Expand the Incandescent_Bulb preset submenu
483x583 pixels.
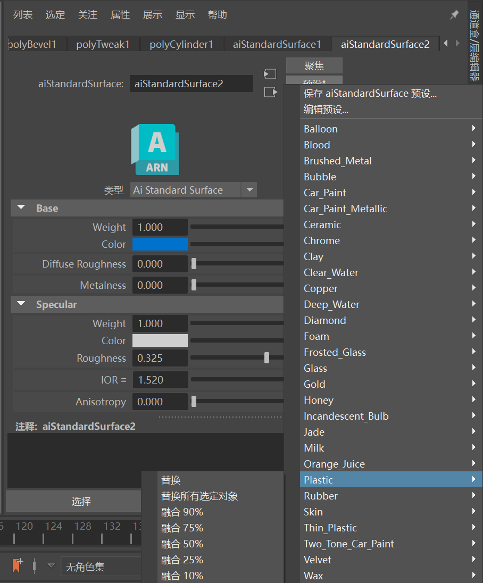391,416
